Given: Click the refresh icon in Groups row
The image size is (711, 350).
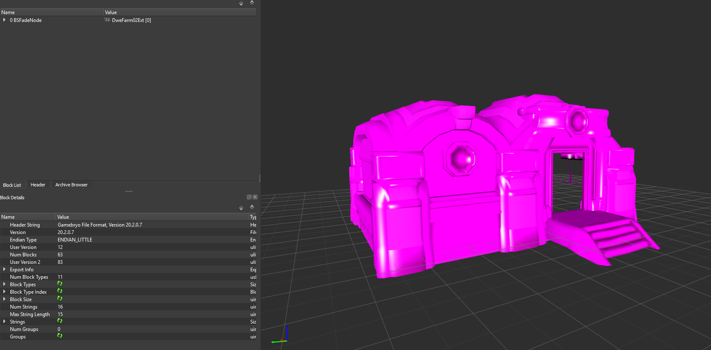Looking at the screenshot, I should click(60, 336).
